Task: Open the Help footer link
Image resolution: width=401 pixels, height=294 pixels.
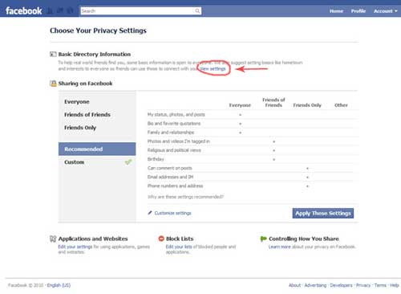Action: 395,285
